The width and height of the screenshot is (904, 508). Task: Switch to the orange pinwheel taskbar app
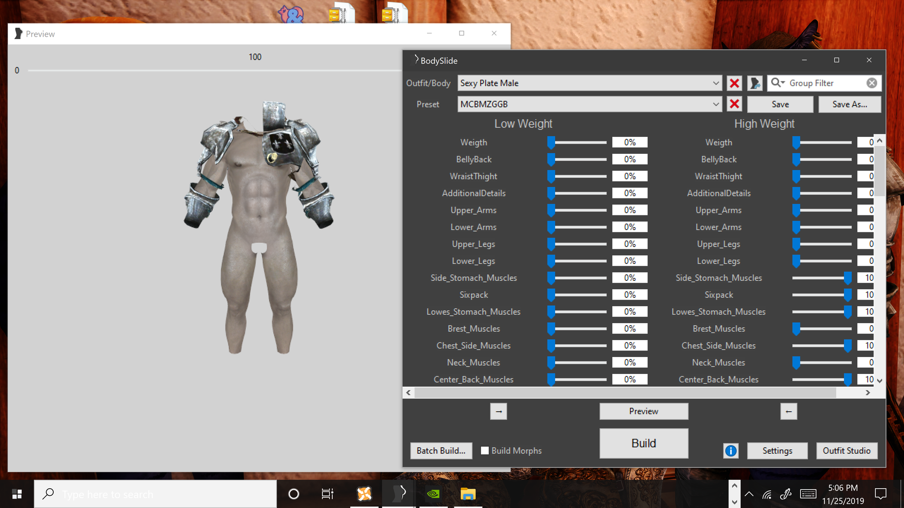[364, 494]
